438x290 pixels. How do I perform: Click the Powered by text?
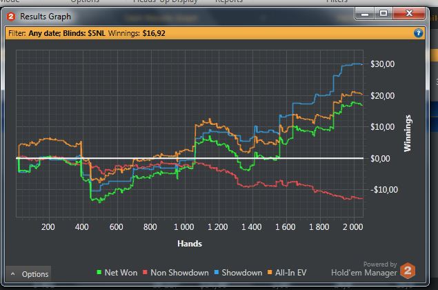[x=380, y=264]
